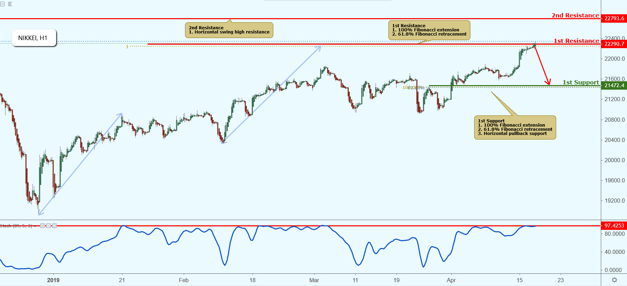Click the Feb label on time axis
This screenshot has width=627, height=286.
184,280
